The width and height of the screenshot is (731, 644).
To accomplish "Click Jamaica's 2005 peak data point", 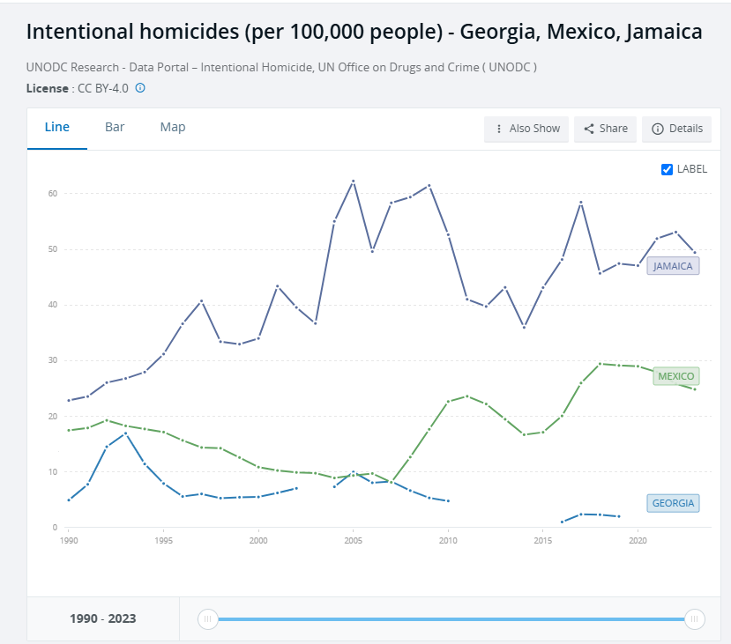I will click(x=354, y=181).
